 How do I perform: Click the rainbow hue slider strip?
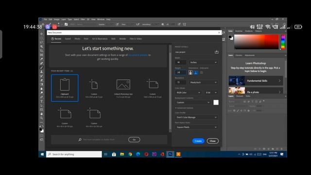[x=283, y=42]
